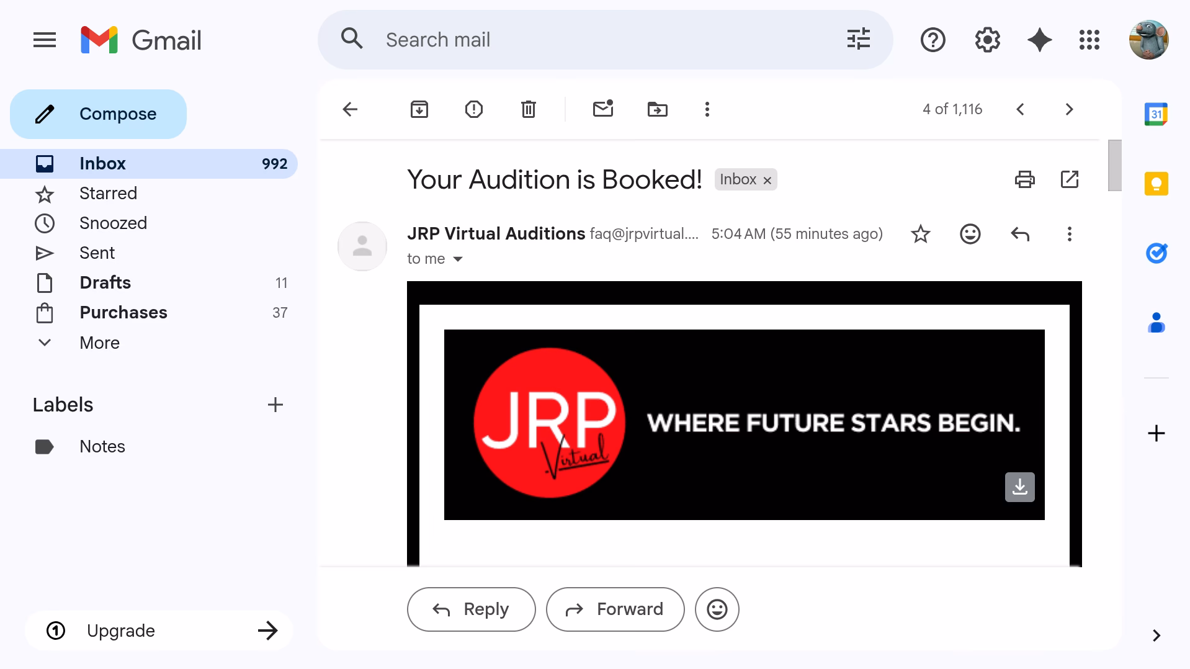Archive this email using the archive icon
Screen dimensions: 1190x669
(x=419, y=109)
